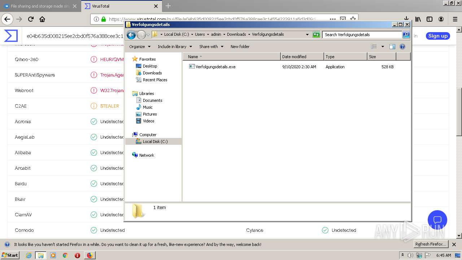Open the Organize menu

(x=139, y=47)
